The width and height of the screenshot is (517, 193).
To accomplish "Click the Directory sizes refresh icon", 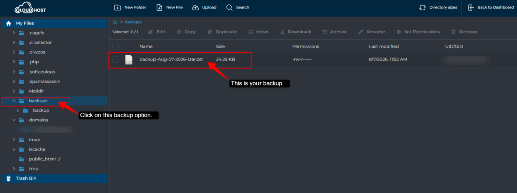I will (x=423, y=7).
